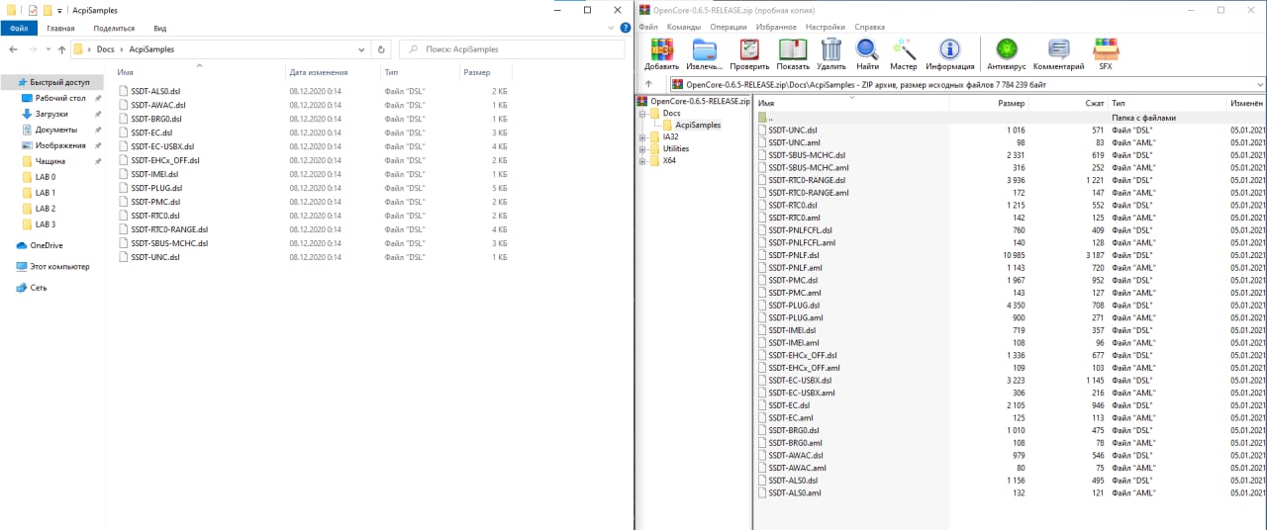Screen dimensions: 1267x530
Task: Open Explorer recent locations dropdown arrow
Action: 50,49
